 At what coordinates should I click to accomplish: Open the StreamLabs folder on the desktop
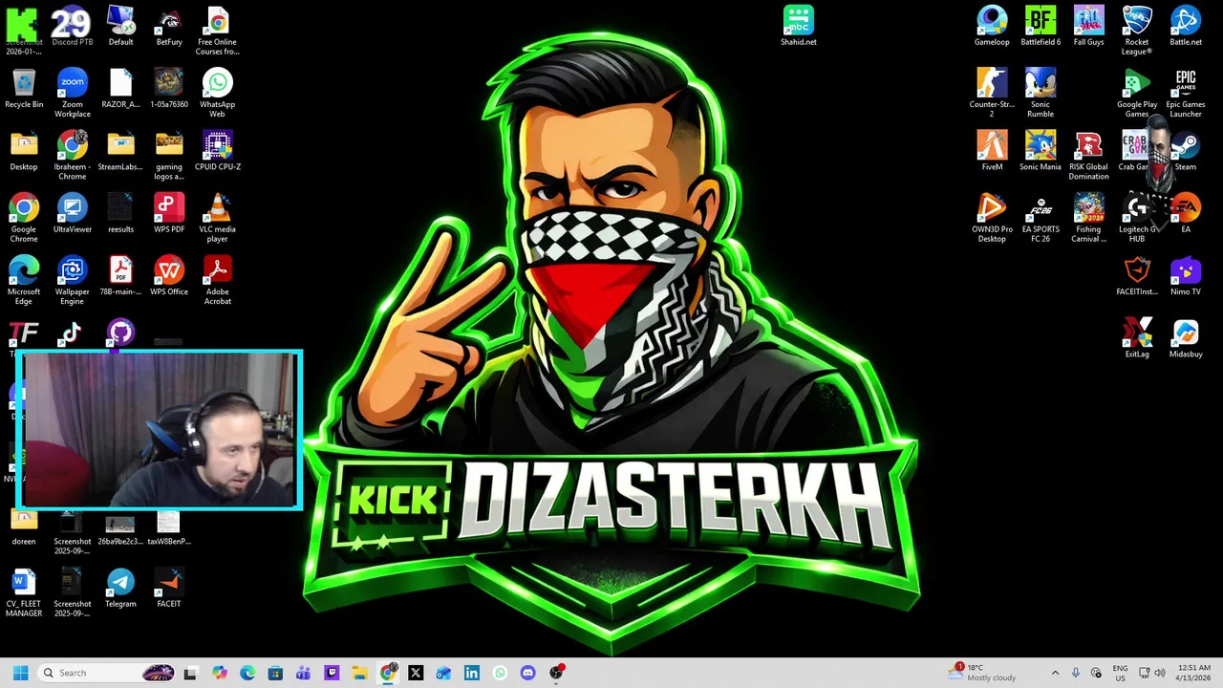120,150
